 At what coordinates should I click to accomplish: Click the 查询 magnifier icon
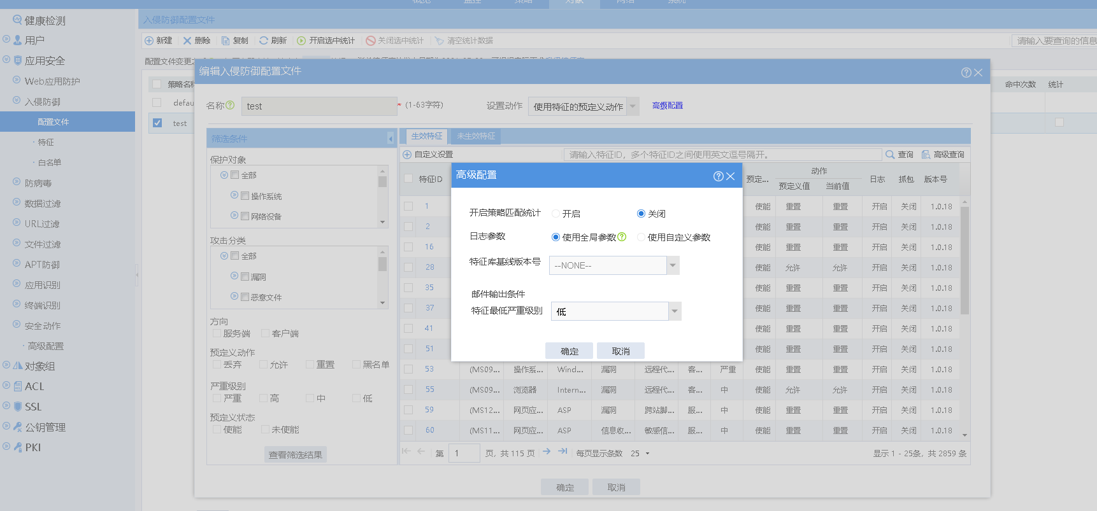click(x=890, y=155)
